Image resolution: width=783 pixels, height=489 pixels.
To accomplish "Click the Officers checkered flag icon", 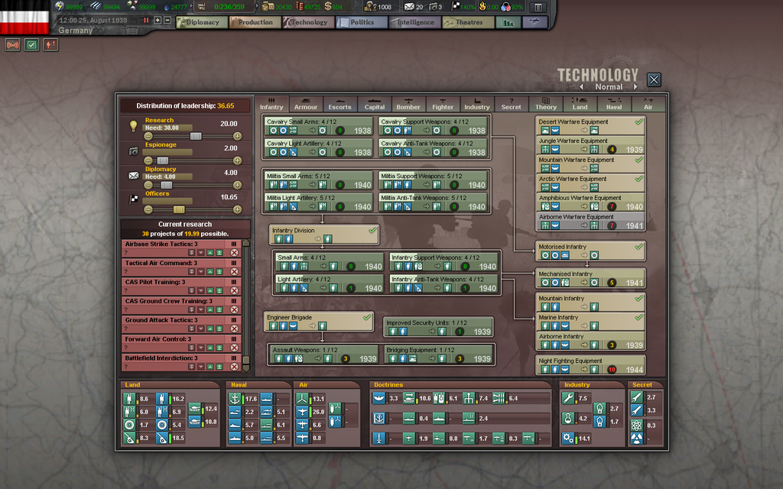I will click(x=133, y=199).
